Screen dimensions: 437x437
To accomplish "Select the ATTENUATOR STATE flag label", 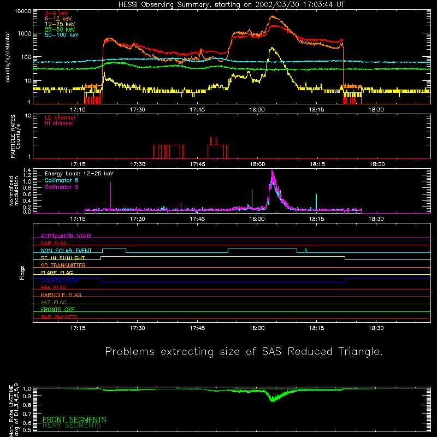I will coord(66,236).
